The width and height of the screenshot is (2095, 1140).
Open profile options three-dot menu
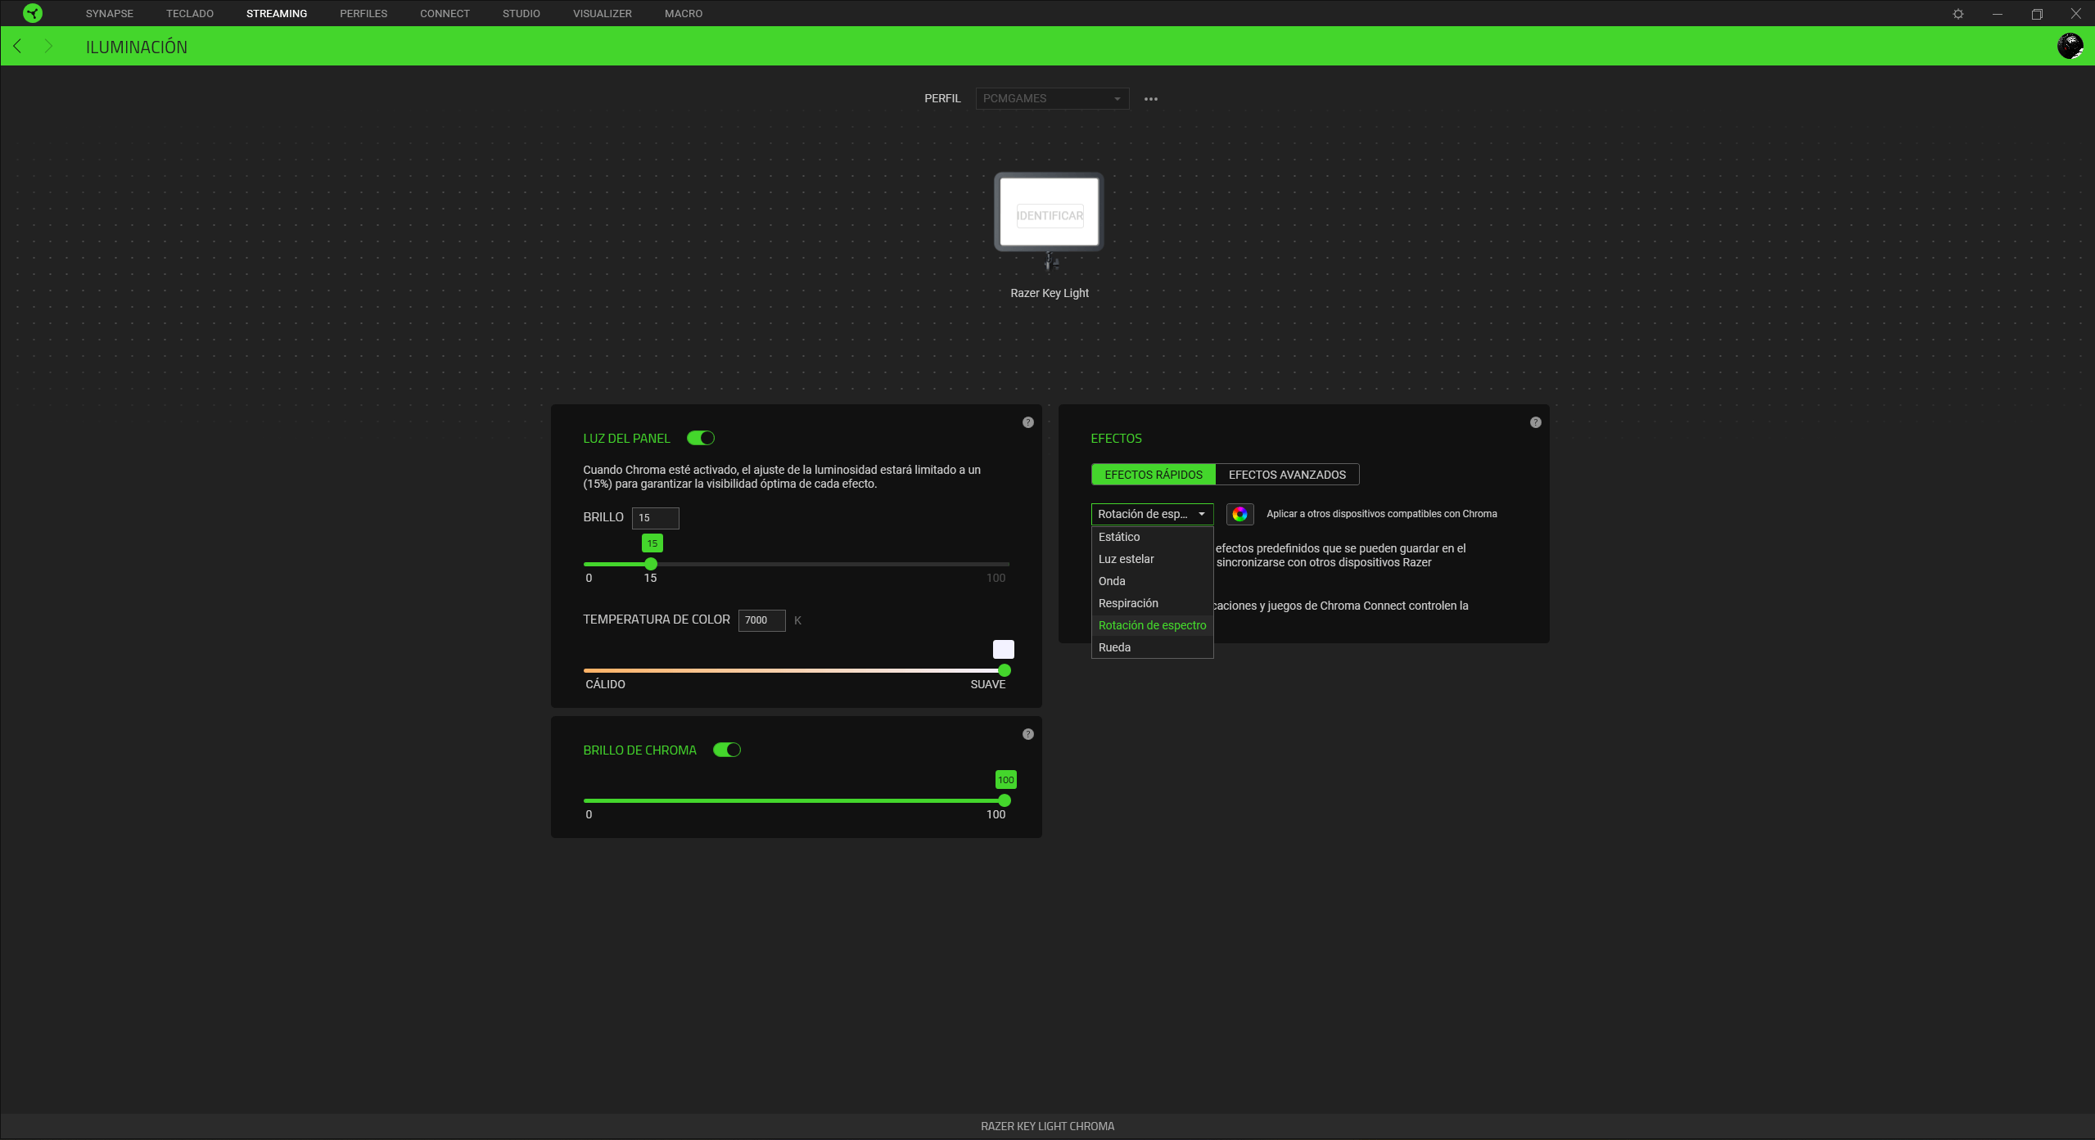(x=1151, y=99)
